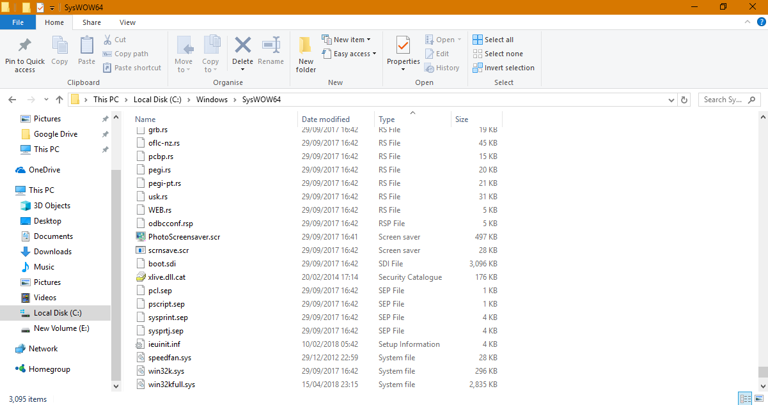Cut the selected item

114,40
